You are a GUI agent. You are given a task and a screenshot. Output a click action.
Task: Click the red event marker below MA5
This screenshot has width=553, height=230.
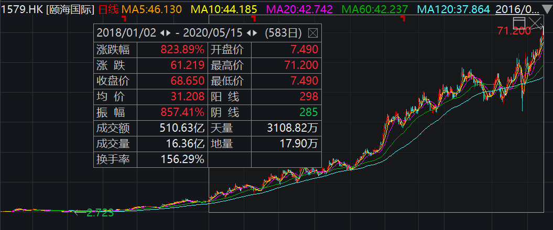pos(124,18)
